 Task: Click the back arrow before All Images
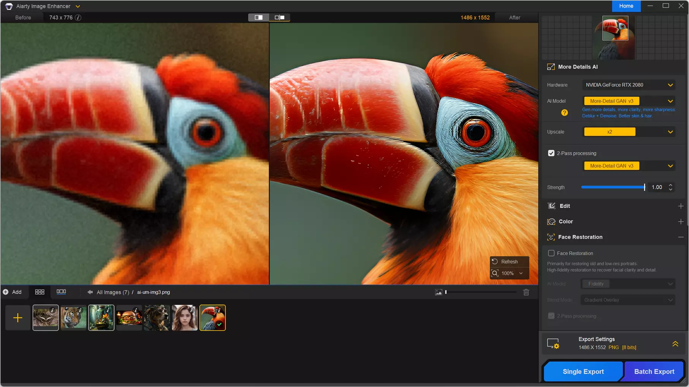[x=90, y=292]
